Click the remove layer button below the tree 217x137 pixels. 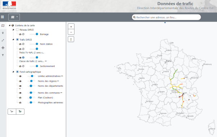point(12,111)
